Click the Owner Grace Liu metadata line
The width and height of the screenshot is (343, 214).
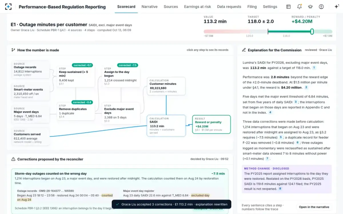click(71, 30)
